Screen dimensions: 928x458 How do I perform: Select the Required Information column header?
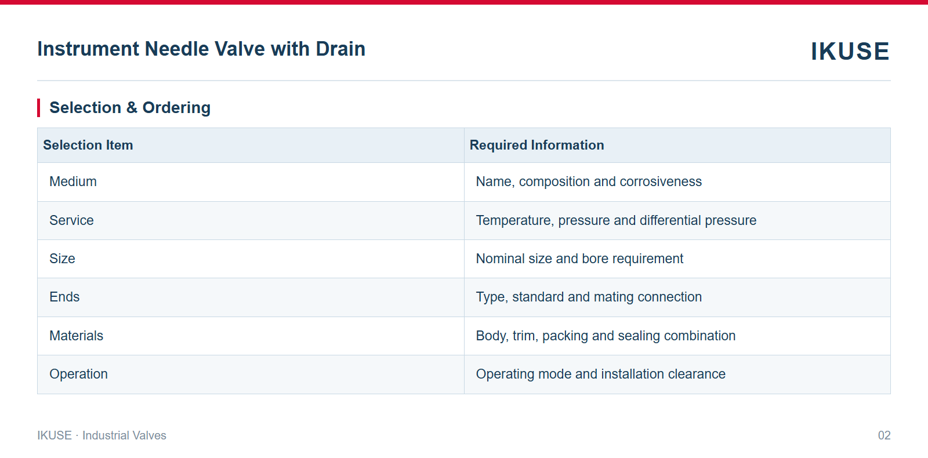[x=677, y=145]
